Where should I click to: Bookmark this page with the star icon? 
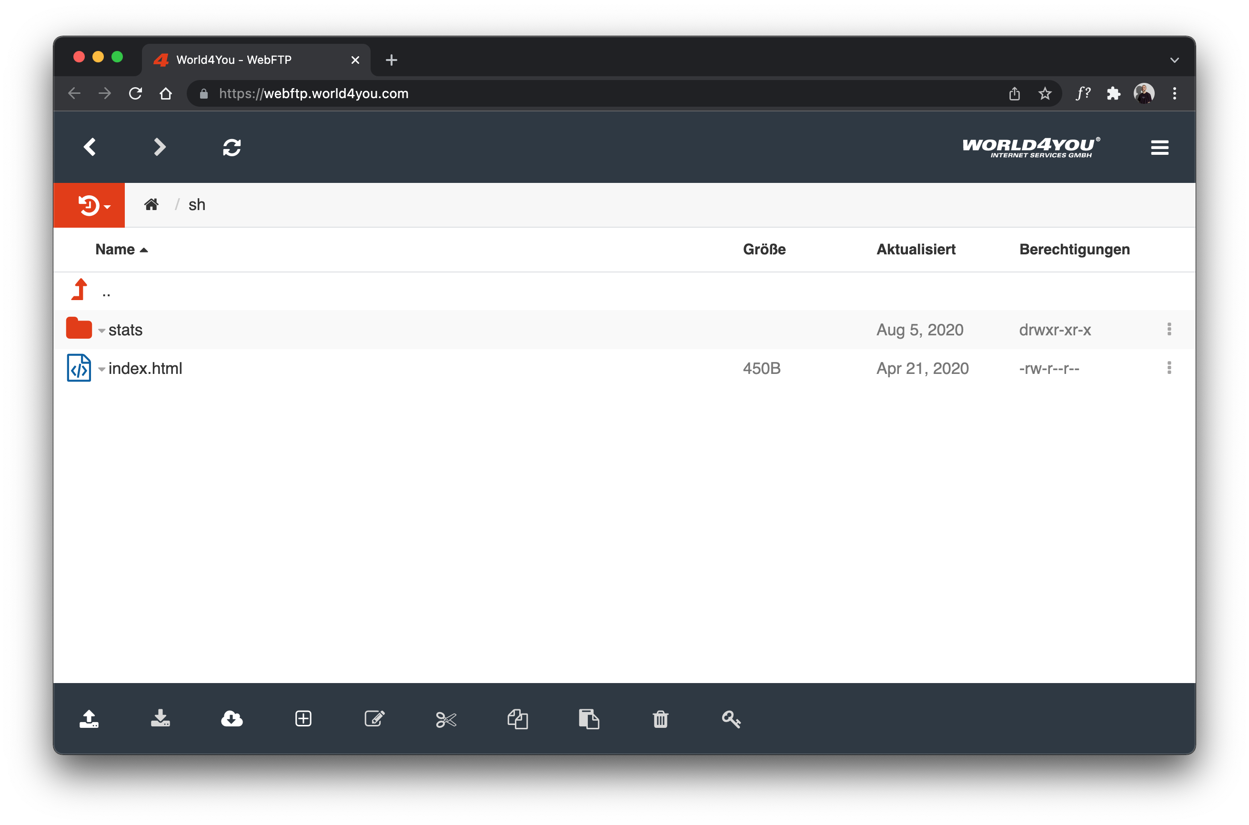[x=1045, y=94]
